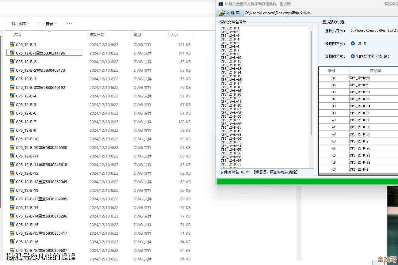Expand the 排序 dropdown arrow
This screenshot has height=265, width=398.
coord(29,24)
